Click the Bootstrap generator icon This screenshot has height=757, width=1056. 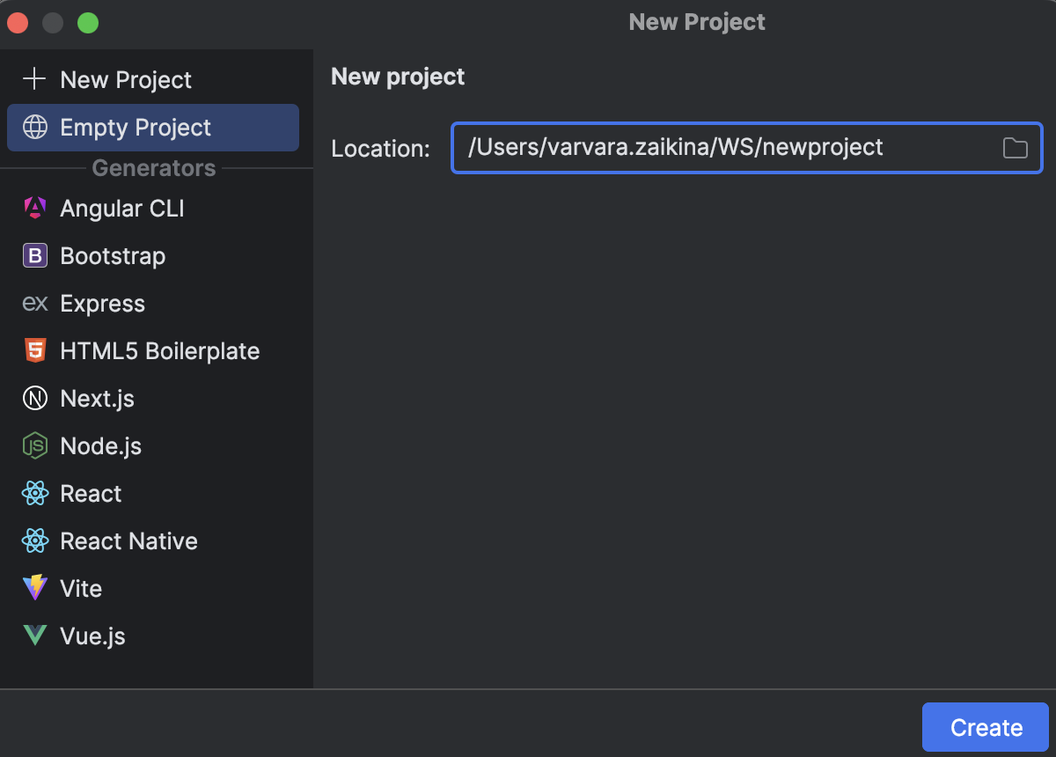click(33, 255)
